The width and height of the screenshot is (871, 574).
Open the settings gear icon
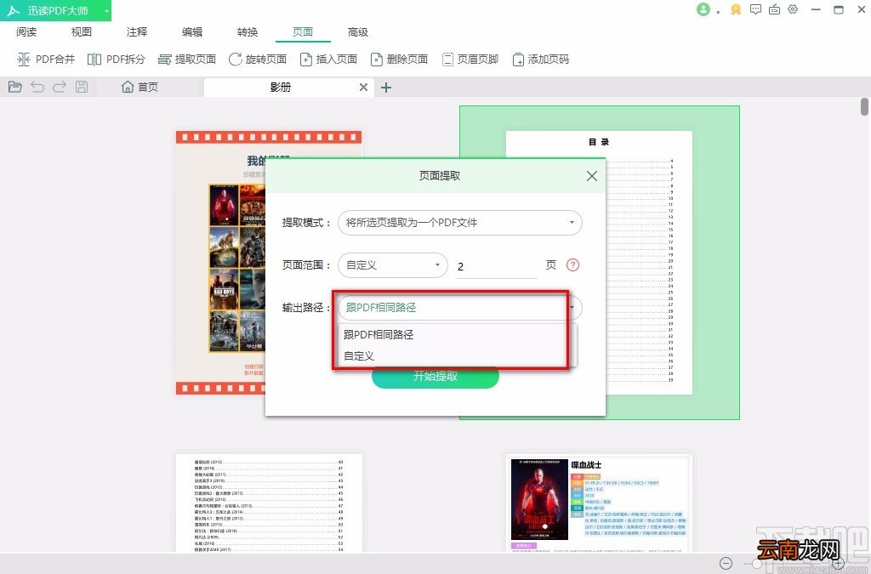point(794,9)
